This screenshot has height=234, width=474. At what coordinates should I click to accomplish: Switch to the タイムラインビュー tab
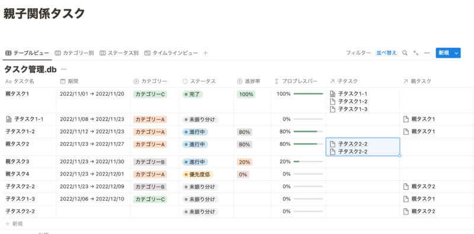tap(171, 53)
